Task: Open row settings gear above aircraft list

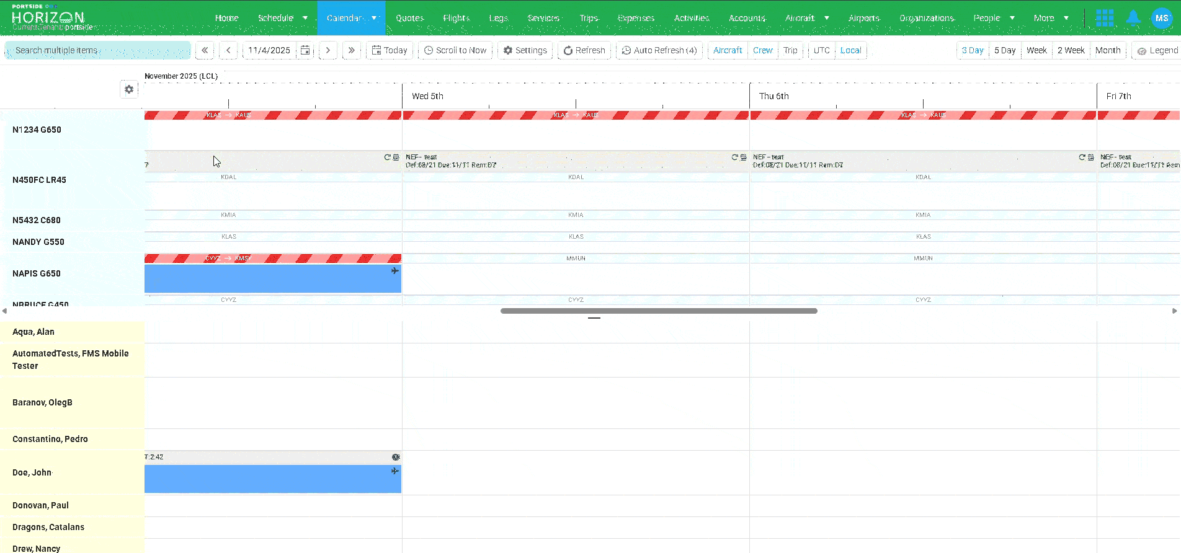Action: tap(129, 89)
